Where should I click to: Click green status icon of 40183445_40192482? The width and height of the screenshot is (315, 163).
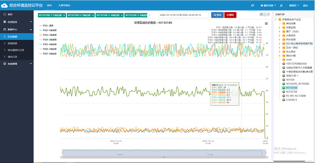283,83
